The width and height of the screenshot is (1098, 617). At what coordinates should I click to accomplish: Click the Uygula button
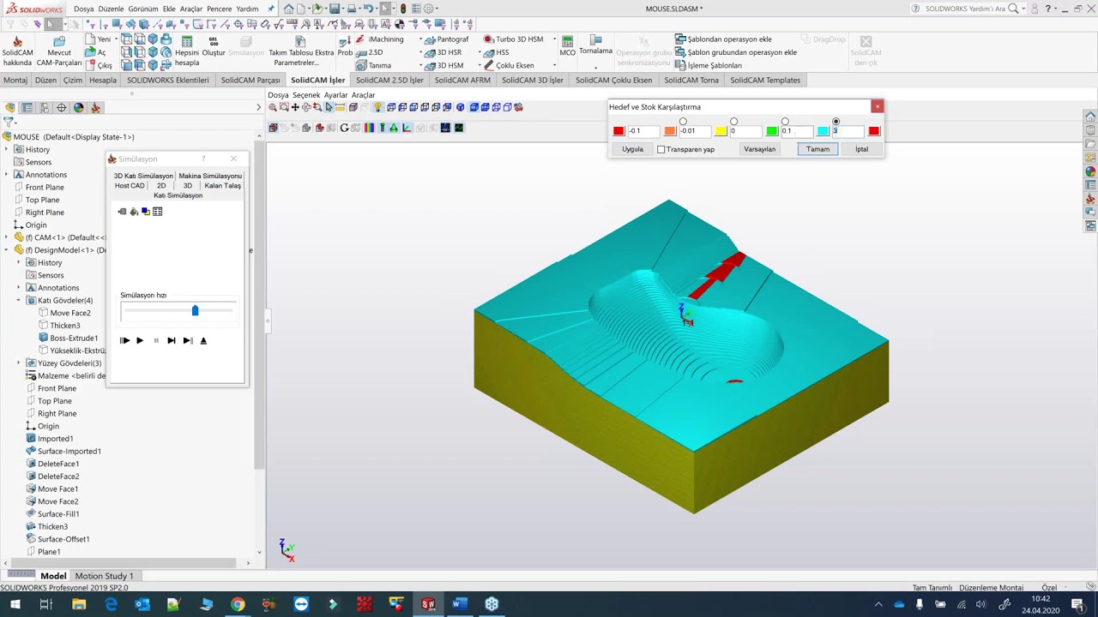point(632,149)
